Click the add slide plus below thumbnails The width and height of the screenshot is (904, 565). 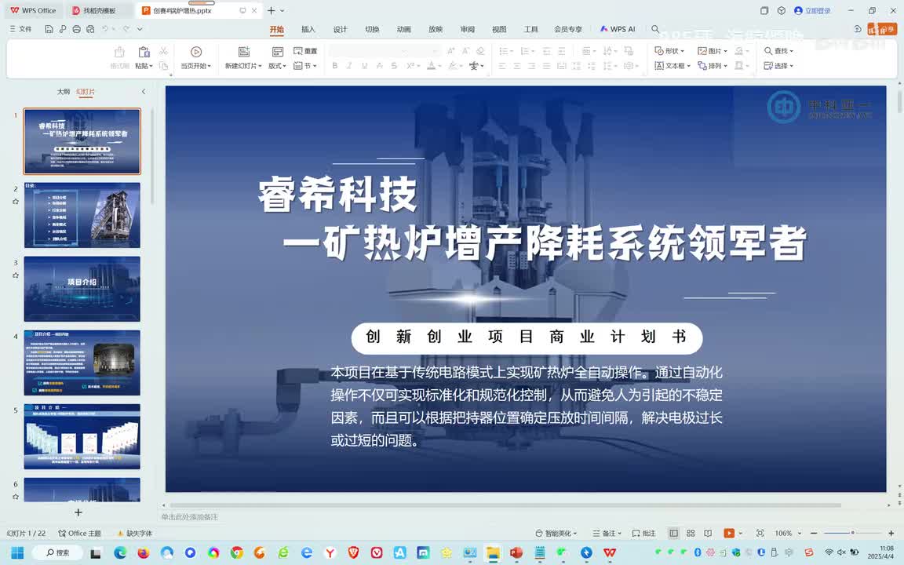[78, 512]
